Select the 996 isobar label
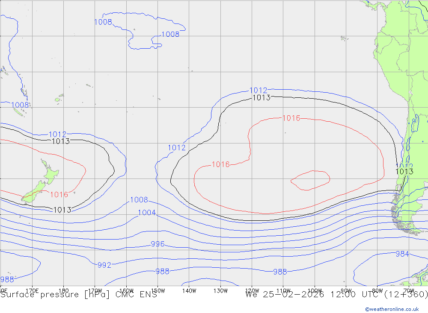The image size is (428, 313). (x=158, y=244)
